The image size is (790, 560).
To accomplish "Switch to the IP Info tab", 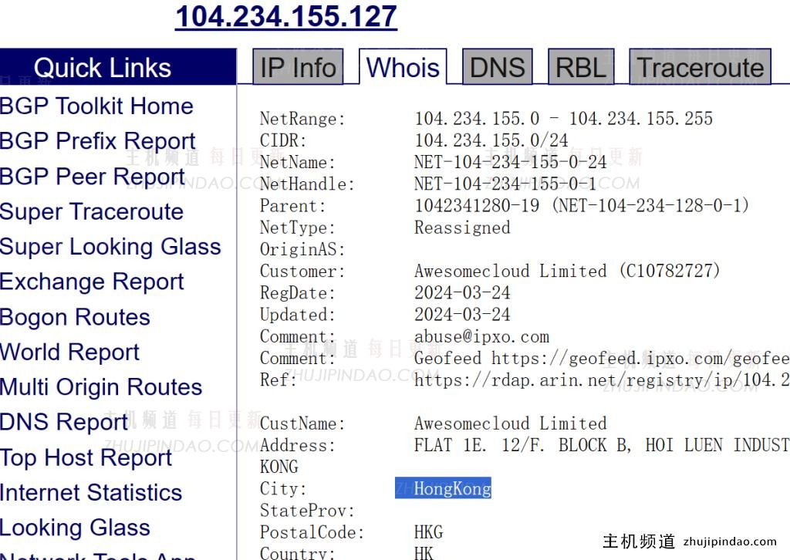I will 298,68.
